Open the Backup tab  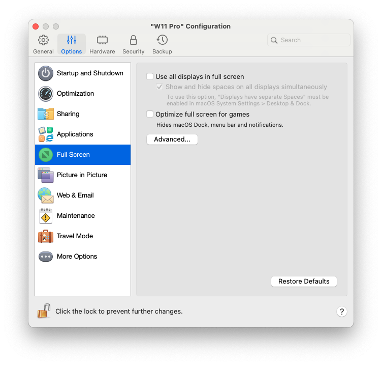162,44
